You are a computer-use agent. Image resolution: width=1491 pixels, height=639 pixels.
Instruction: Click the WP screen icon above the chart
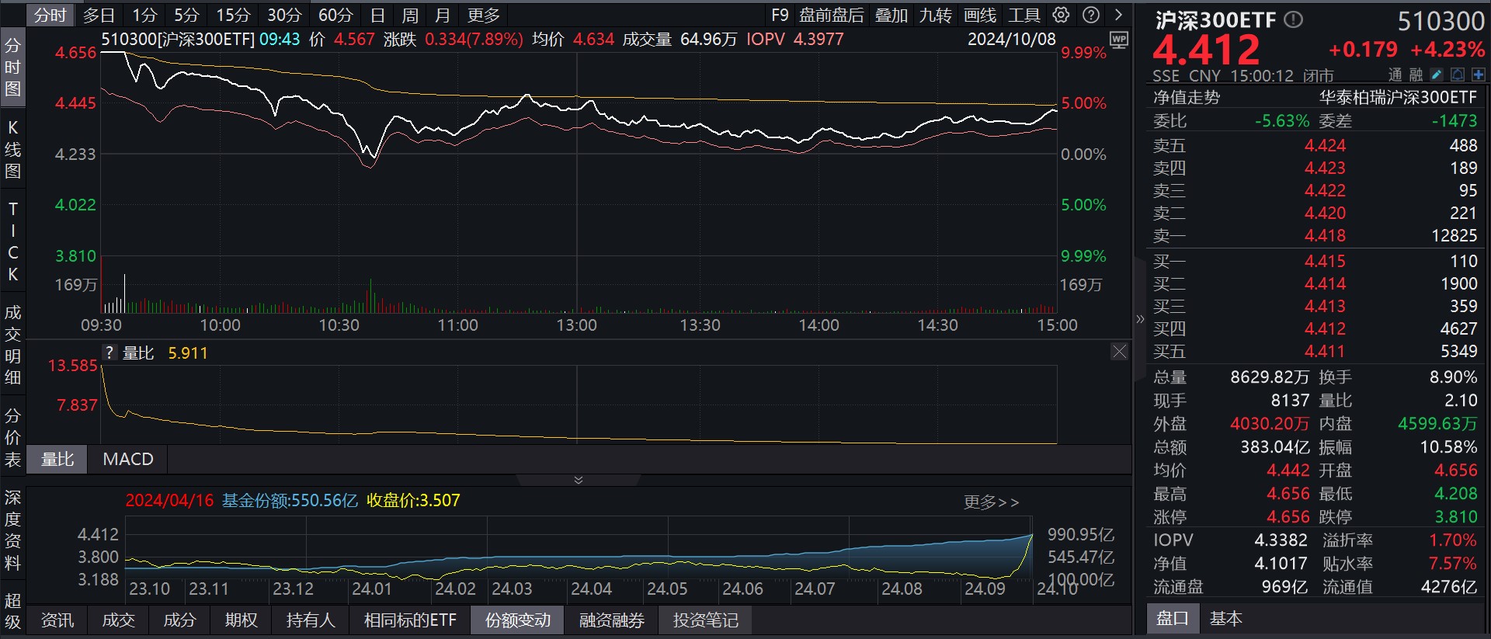[x=1119, y=40]
